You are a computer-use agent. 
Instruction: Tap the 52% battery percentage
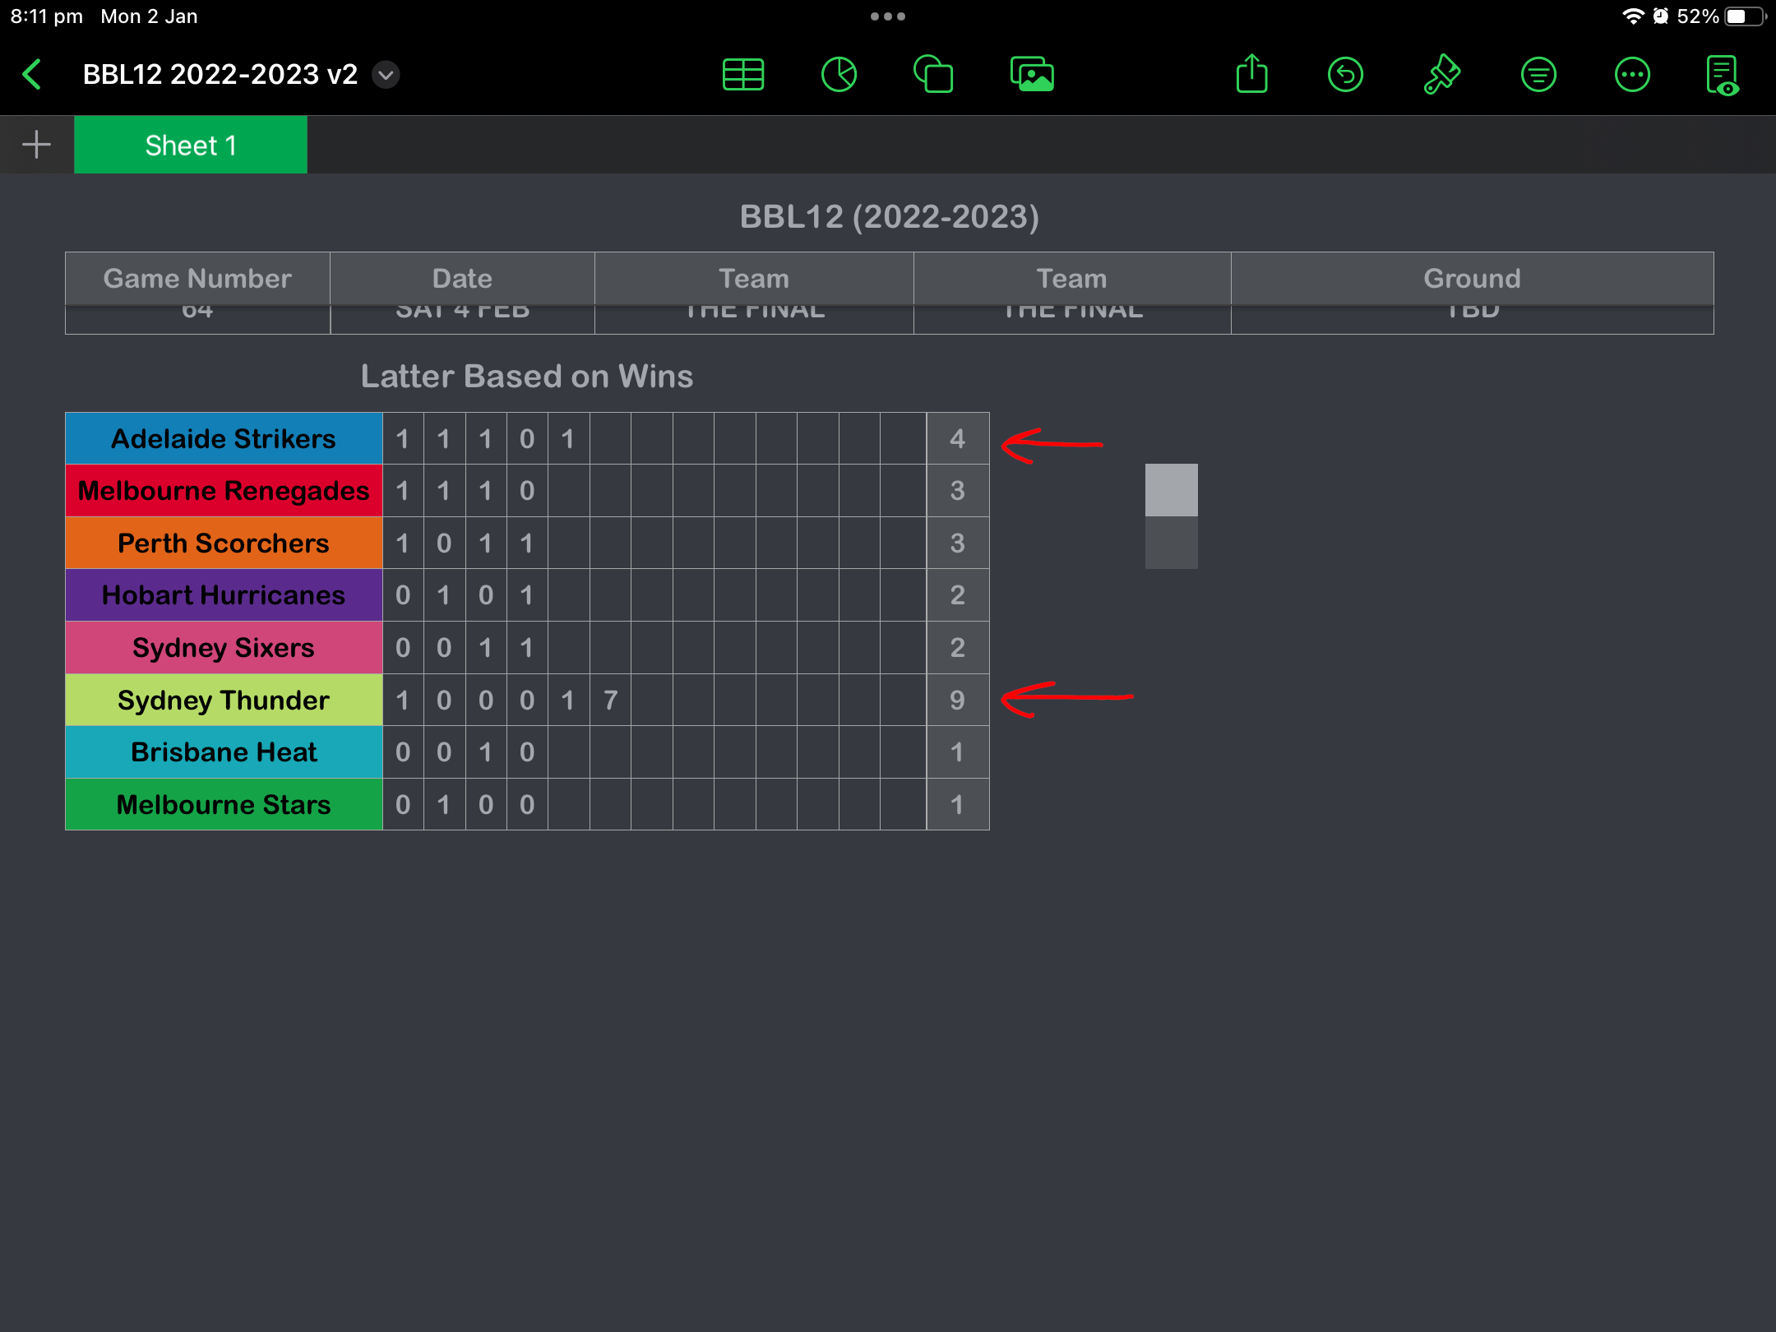coord(1698,16)
